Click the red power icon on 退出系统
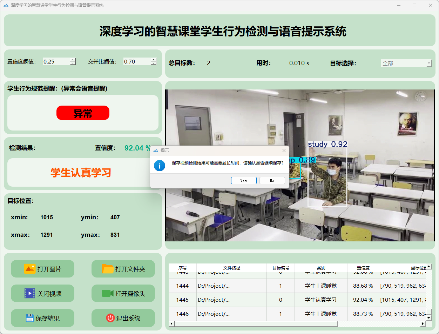The height and width of the screenshot is (334, 439). coord(110,318)
